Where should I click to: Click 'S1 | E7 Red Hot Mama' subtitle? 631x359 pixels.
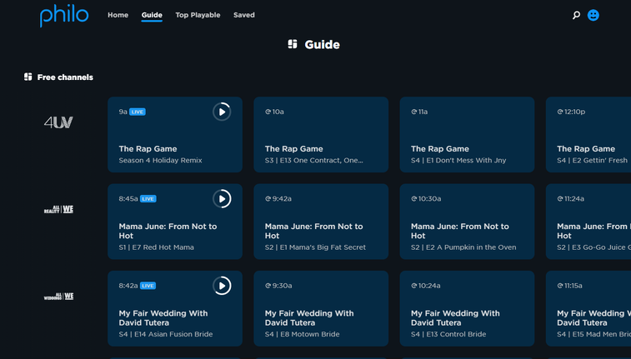pyautogui.click(x=156, y=247)
